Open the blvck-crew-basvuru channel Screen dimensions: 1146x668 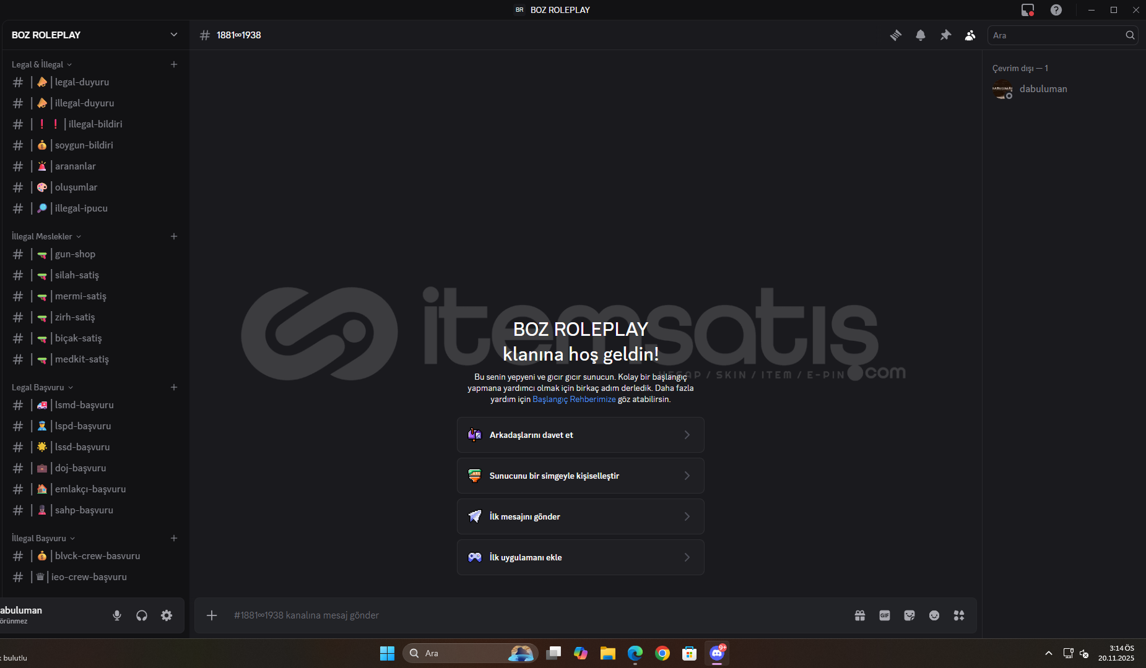tap(95, 556)
